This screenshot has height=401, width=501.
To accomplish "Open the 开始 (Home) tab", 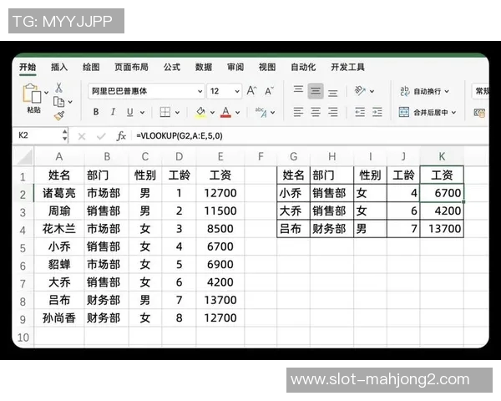I will point(28,67).
